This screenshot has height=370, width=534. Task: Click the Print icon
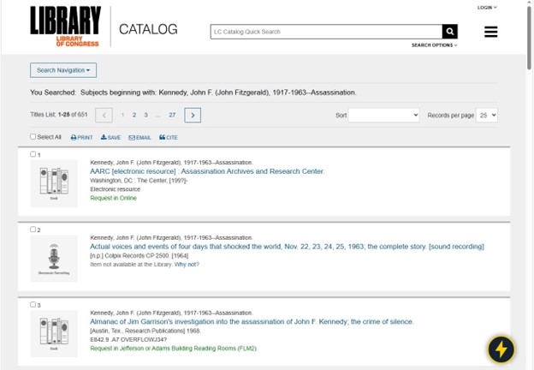(x=82, y=137)
